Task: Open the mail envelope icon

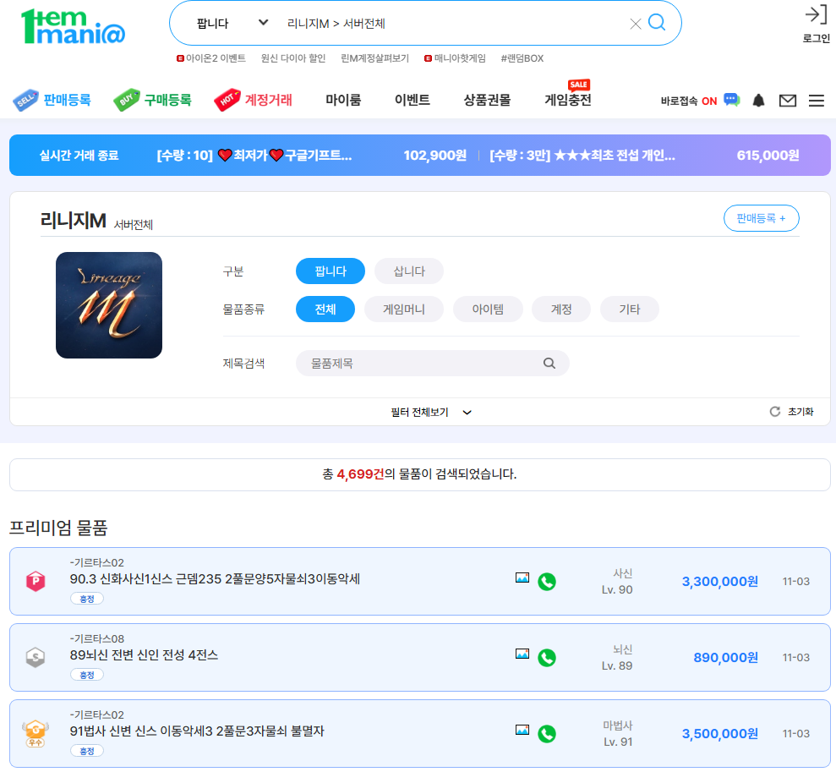Action: pos(788,101)
